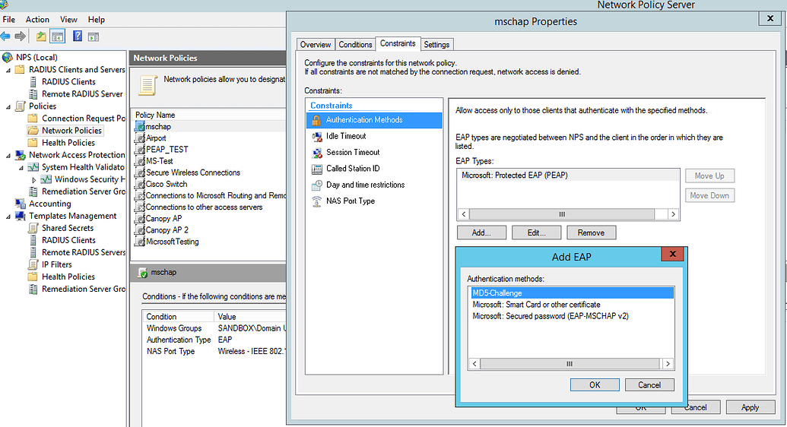Screen dimensions: 787x427
Task: Collapse the RADIUS Clients and Servers node
Action: coord(8,70)
